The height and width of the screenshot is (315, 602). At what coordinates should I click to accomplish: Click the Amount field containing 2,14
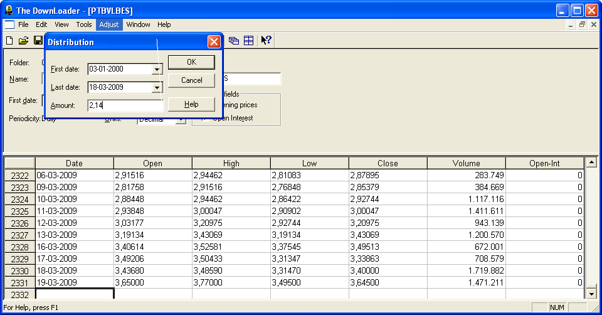pyautogui.click(x=125, y=105)
